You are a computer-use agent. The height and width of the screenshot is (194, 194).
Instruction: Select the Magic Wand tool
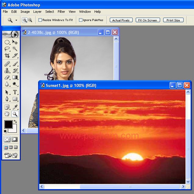[15, 49]
